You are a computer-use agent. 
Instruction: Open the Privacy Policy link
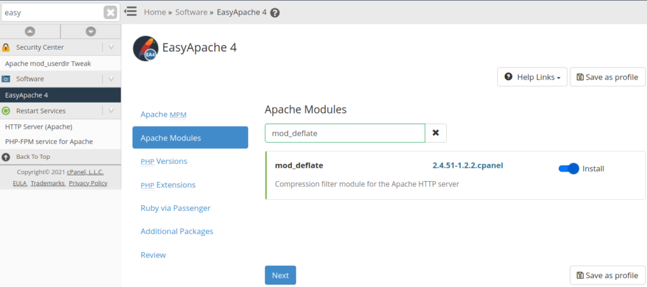pyautogui.click(x=88, y=183)
